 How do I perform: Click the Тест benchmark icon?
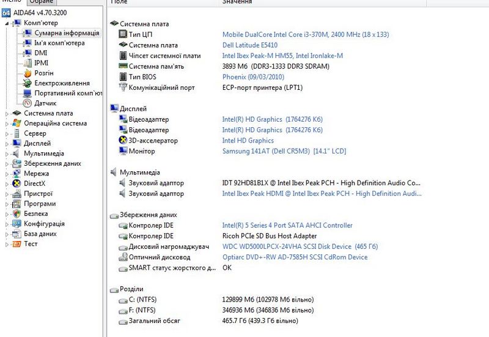tap(17, 244)
